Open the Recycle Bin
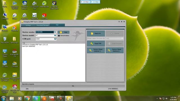Image resolution: width=180 pixels, height=101 pixels. (x=5, y=40)
